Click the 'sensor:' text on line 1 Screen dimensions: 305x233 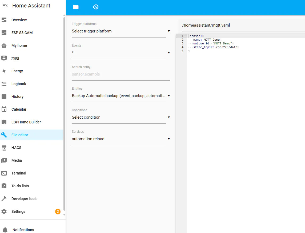coord(196,36)
